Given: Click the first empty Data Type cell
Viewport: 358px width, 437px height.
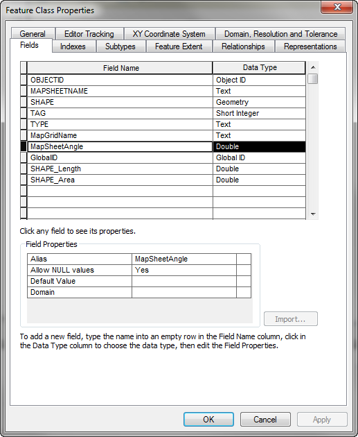Looking at the screenshot, I should click(259, 191).
